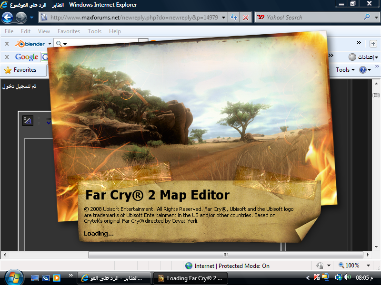Expand the command bar overflow chevron

point(377,66)
